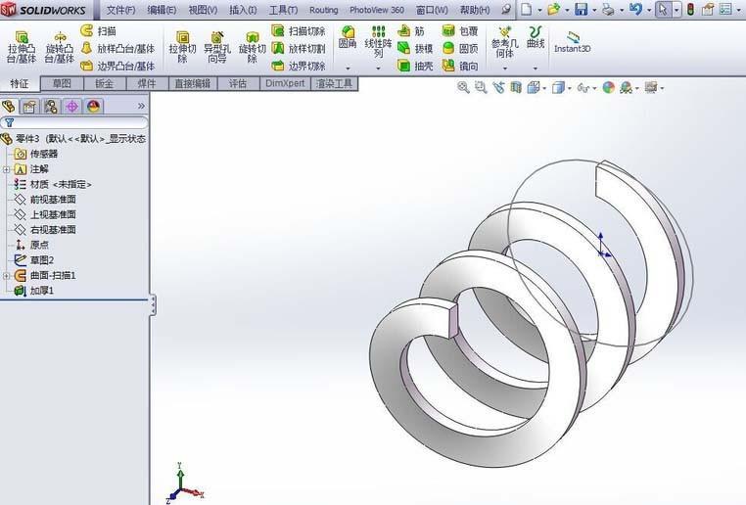Expand the 注解 annotations node

tap(6, 169)
